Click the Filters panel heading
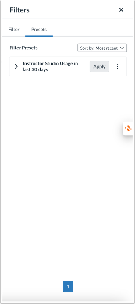The width and height of the screenshot is (135, 304). coord(20,10)
